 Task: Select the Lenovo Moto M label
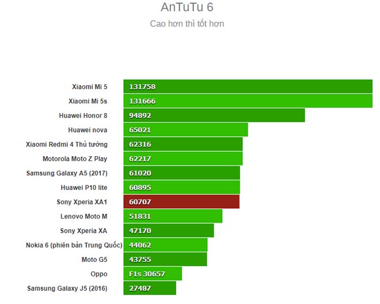coord(84,216)
